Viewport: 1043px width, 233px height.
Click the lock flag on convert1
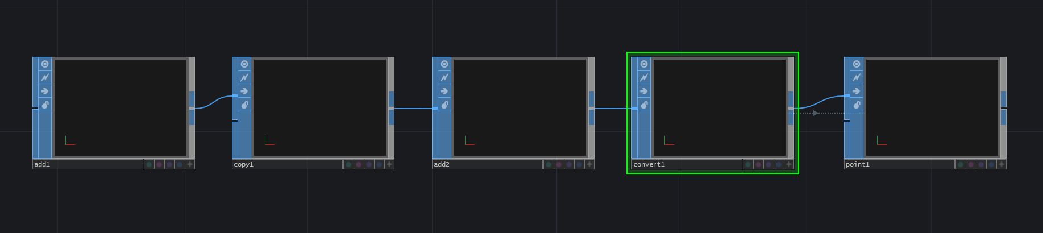pos(644,105)
